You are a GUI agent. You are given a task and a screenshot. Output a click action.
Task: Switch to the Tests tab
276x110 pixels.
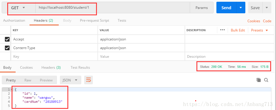[122, 20]
